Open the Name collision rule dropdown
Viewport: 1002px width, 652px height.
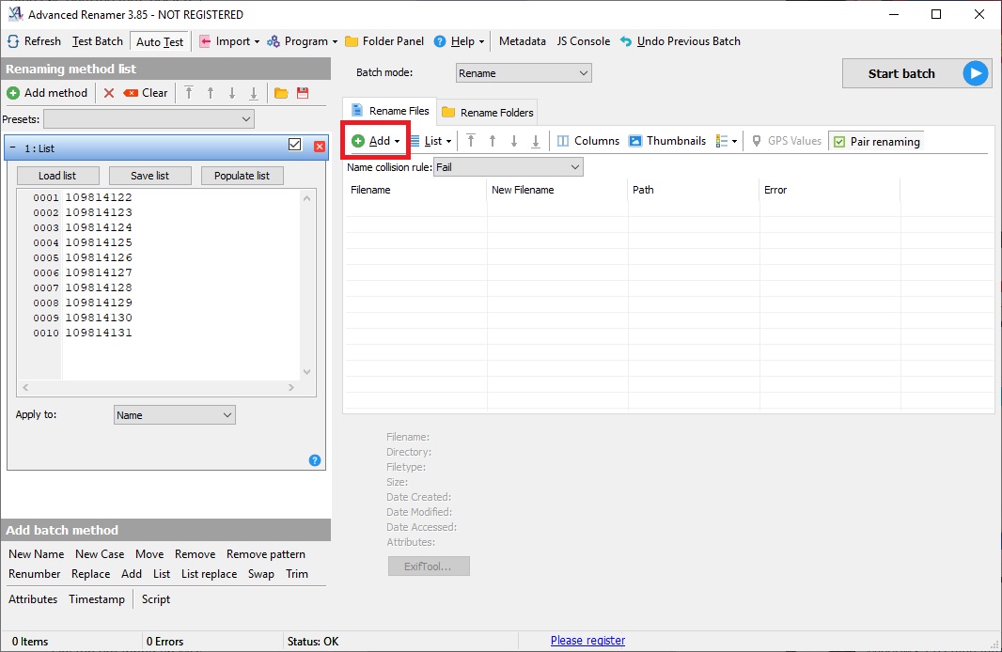[508, 167]
